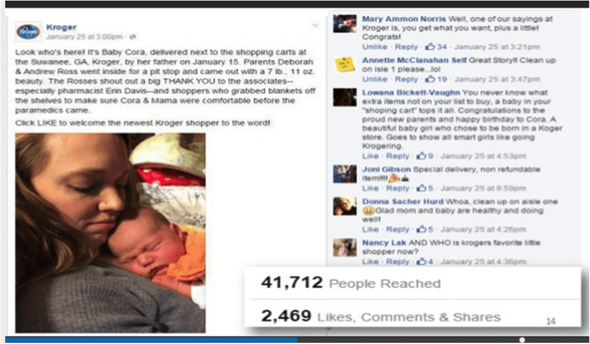Open Mary Ammon Norris's profile avatar

(345, 24)
